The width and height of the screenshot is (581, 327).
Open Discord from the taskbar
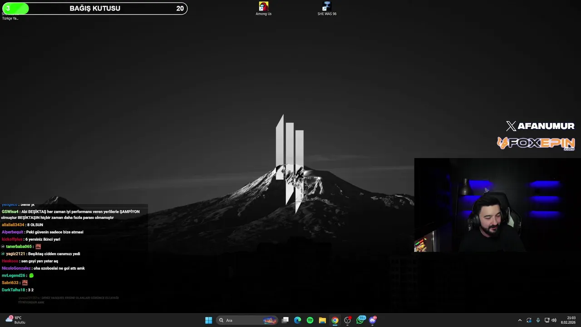(373, 320)
